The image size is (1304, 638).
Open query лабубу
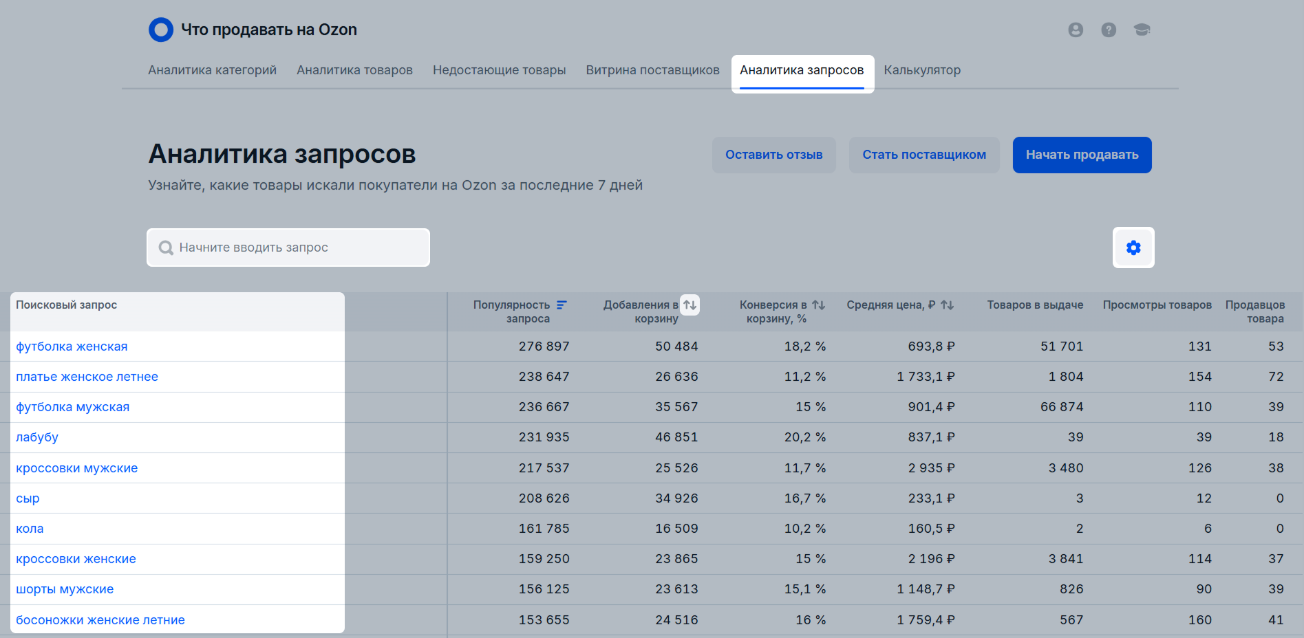tap(37, 437)
